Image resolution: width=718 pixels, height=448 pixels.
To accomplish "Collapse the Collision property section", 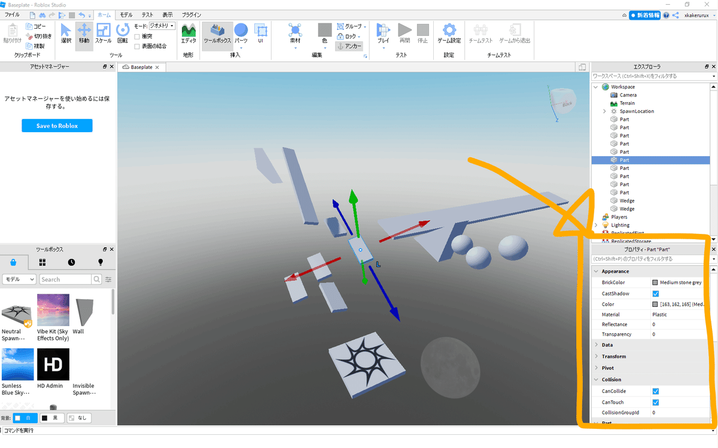I will coord(596,380).
